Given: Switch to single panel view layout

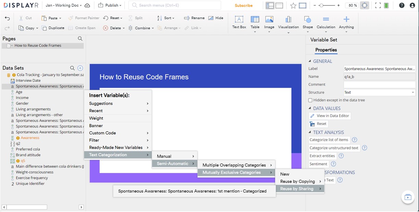Looking at the screenshot, I should (x=279, y=5).
